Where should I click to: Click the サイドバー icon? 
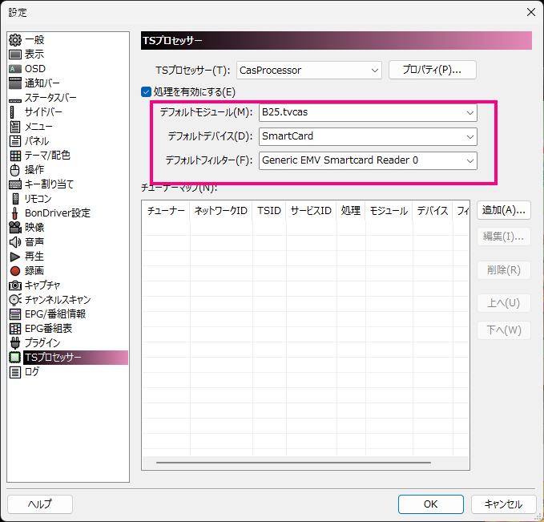click(x=13, y=112)
